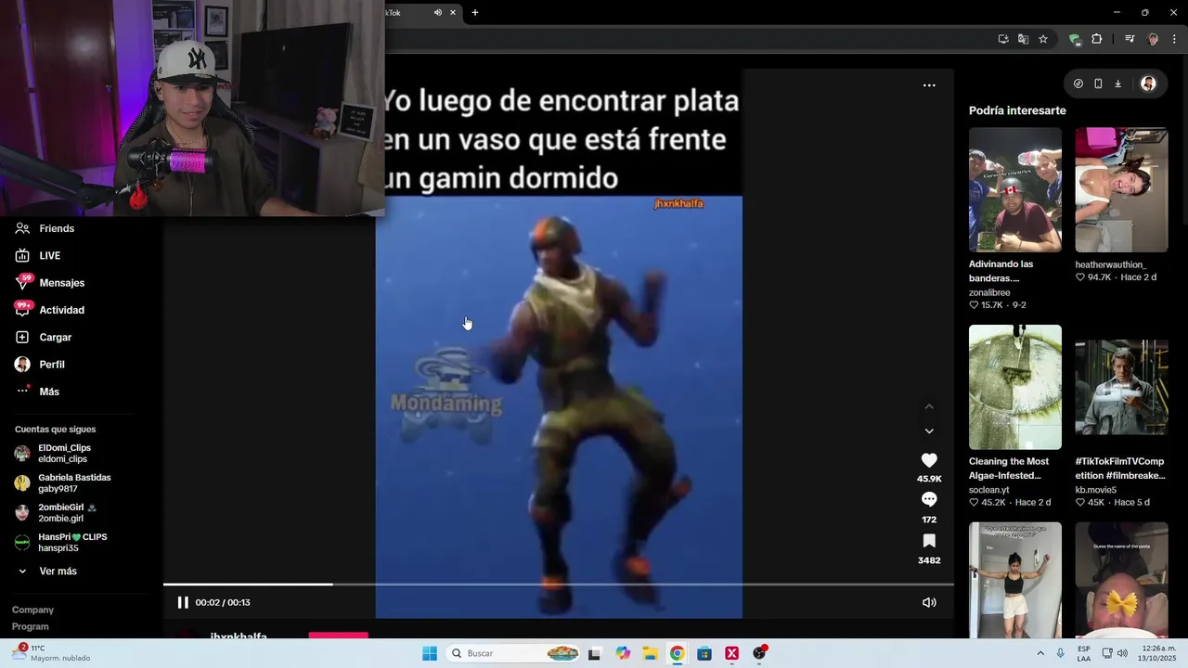The width and height of the screenshot is (1188, 668).
Task: Click the microphone tray icon
Action: click(1060, 653)
